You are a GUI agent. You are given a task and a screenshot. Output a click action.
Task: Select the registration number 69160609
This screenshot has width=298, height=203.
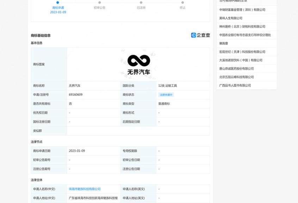click(76, 95)
